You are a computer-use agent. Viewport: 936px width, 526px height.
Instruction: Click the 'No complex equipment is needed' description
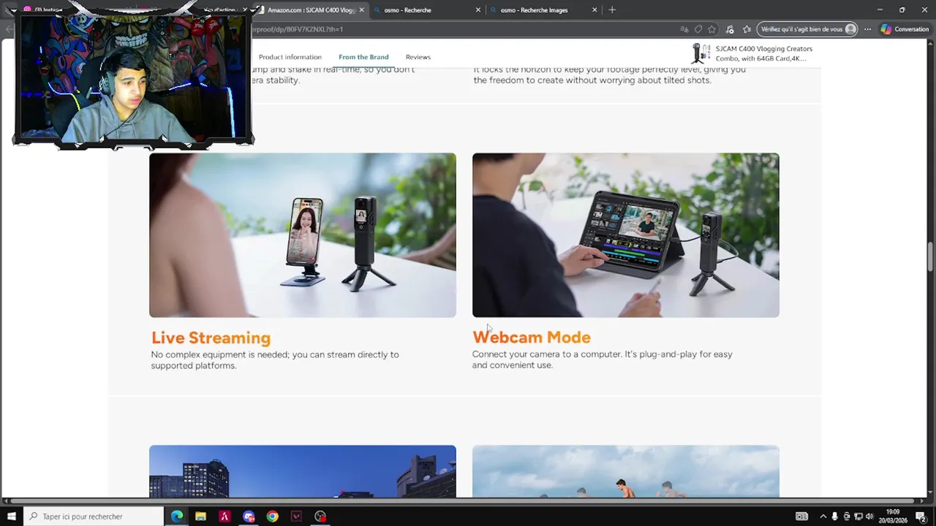coord(275,360)
